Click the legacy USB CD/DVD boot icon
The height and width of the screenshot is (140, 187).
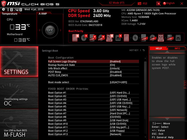click(152, 38)
